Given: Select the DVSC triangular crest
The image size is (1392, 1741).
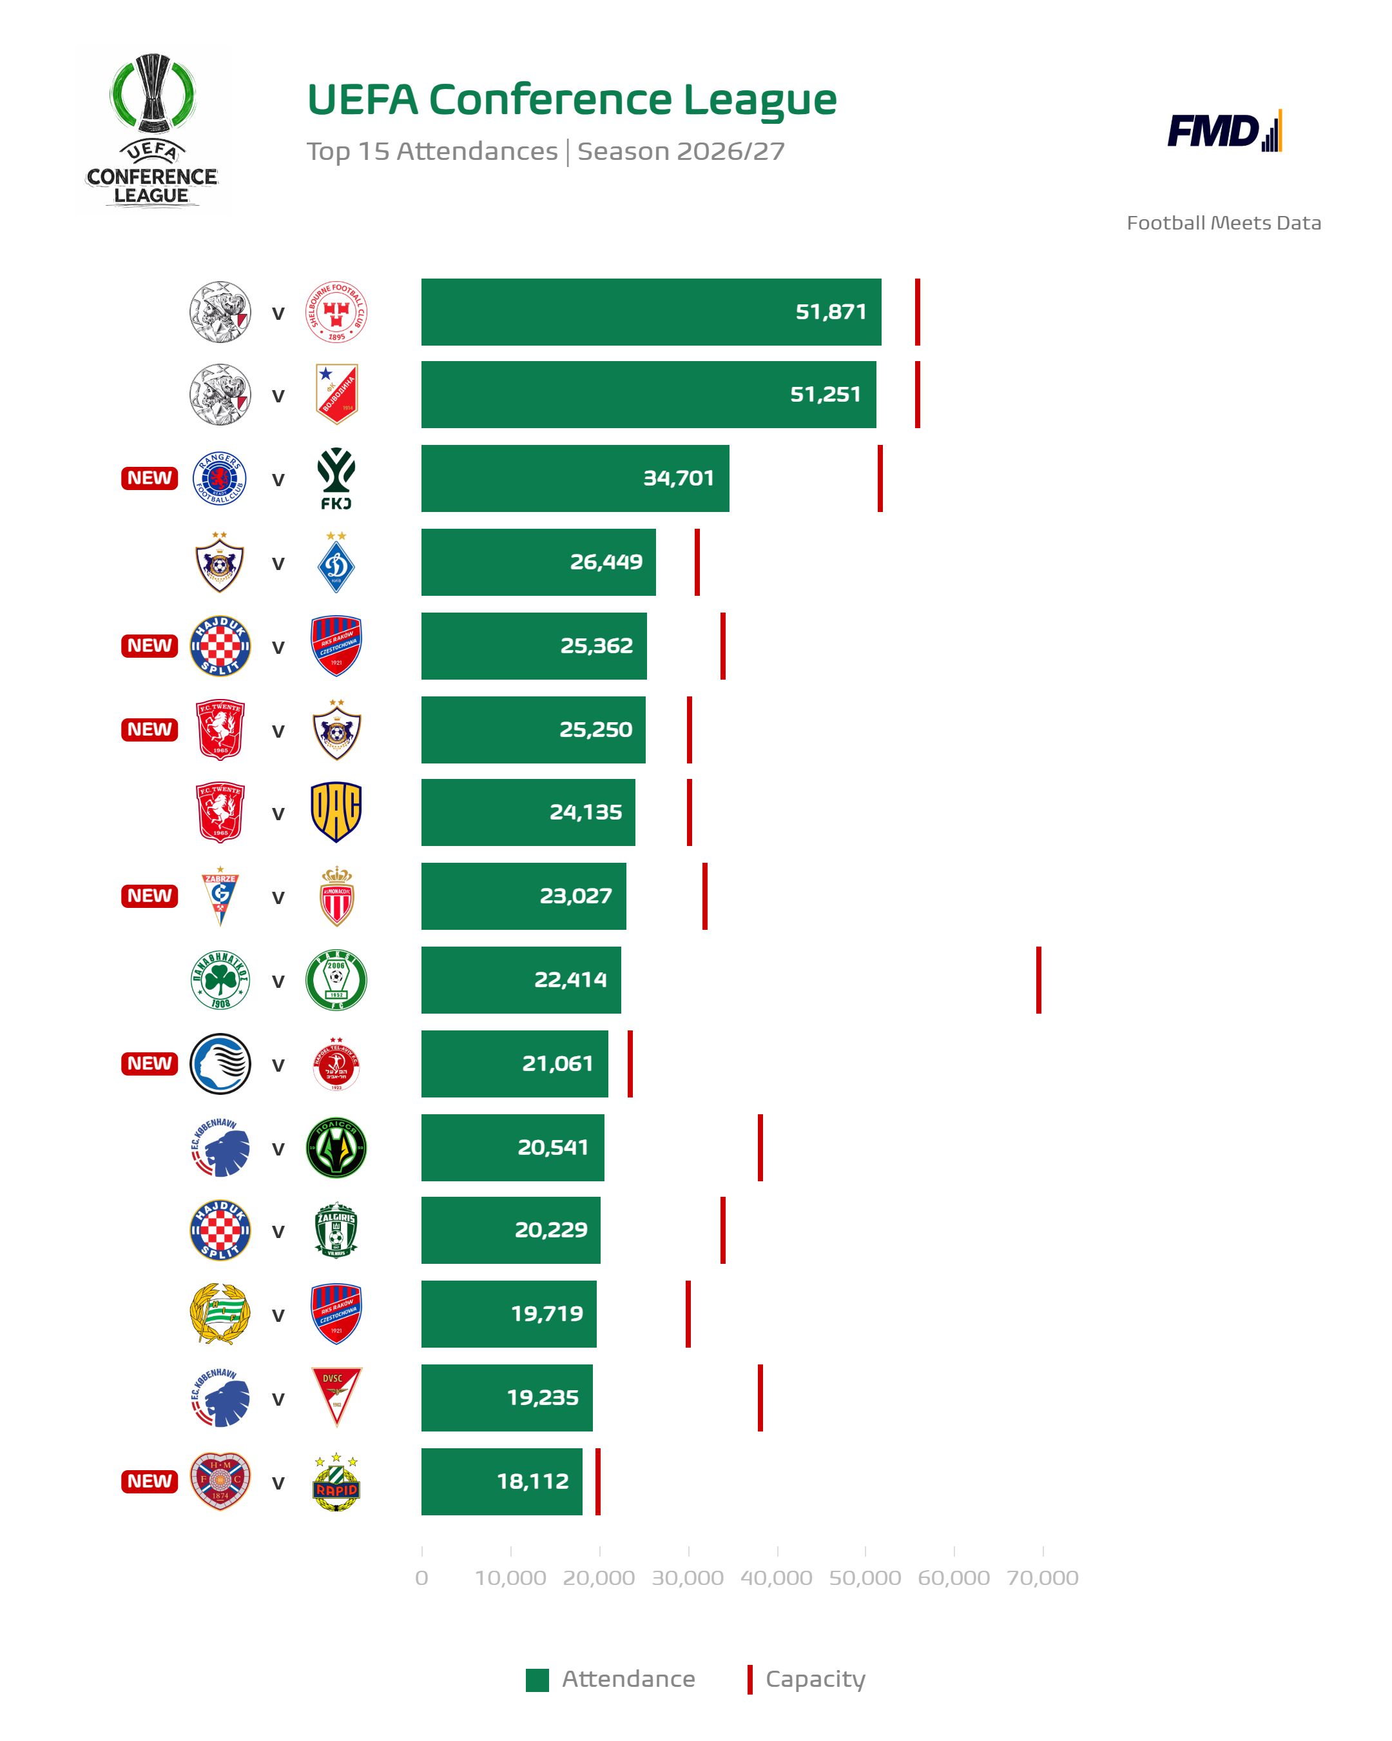Looking at the screenshot, I should tap(336, 1398).
